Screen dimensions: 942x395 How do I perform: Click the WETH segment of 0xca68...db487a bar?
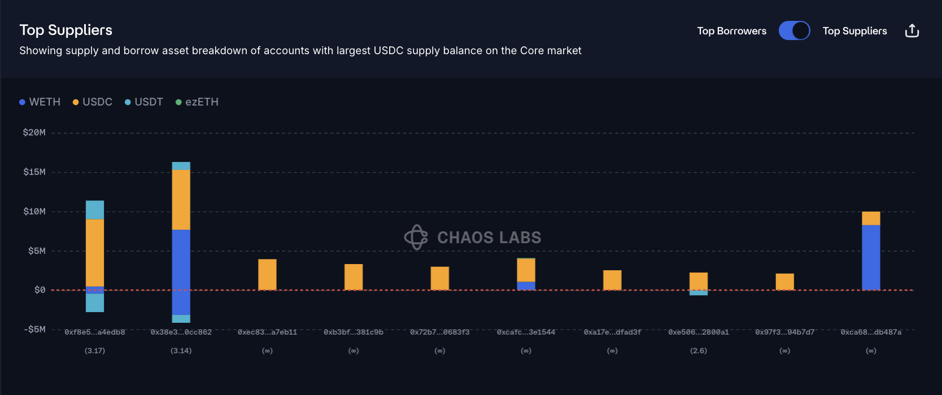pyautogui.click(x=871, y=257)
